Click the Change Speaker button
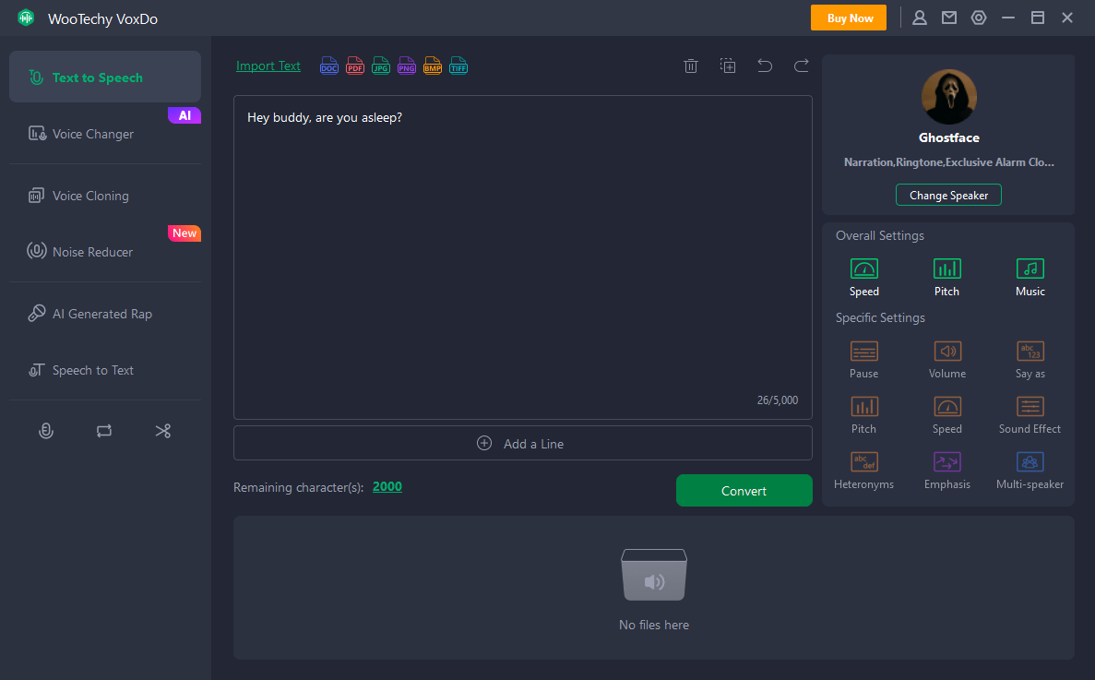This screenshot has width=1095, height=680. [948, 196]
